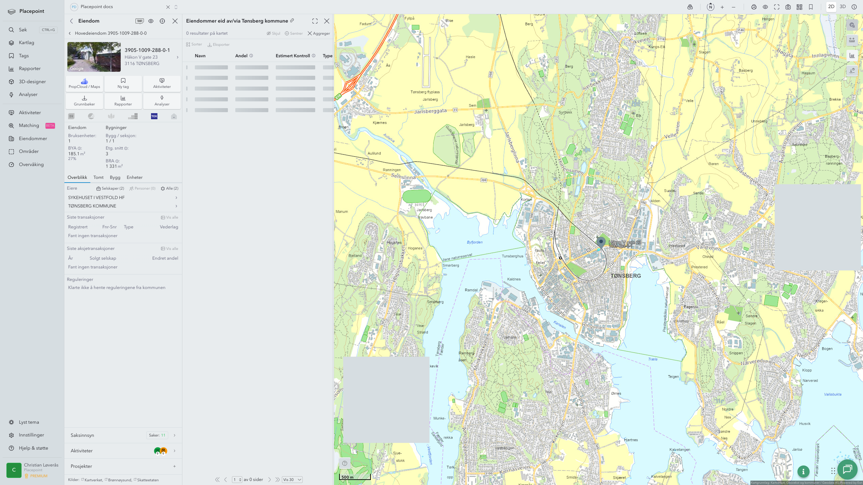Expand property address details chevron
The height and width of the screenshot is (485, 863).
click(x=178, y=57)
